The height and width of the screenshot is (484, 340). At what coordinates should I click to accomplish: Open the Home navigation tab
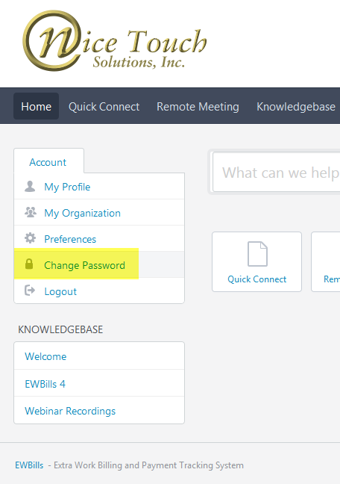click(36, 106)
